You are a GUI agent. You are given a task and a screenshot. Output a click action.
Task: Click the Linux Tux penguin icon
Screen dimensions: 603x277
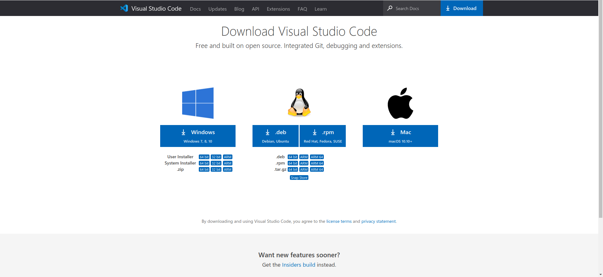(299, 103)
